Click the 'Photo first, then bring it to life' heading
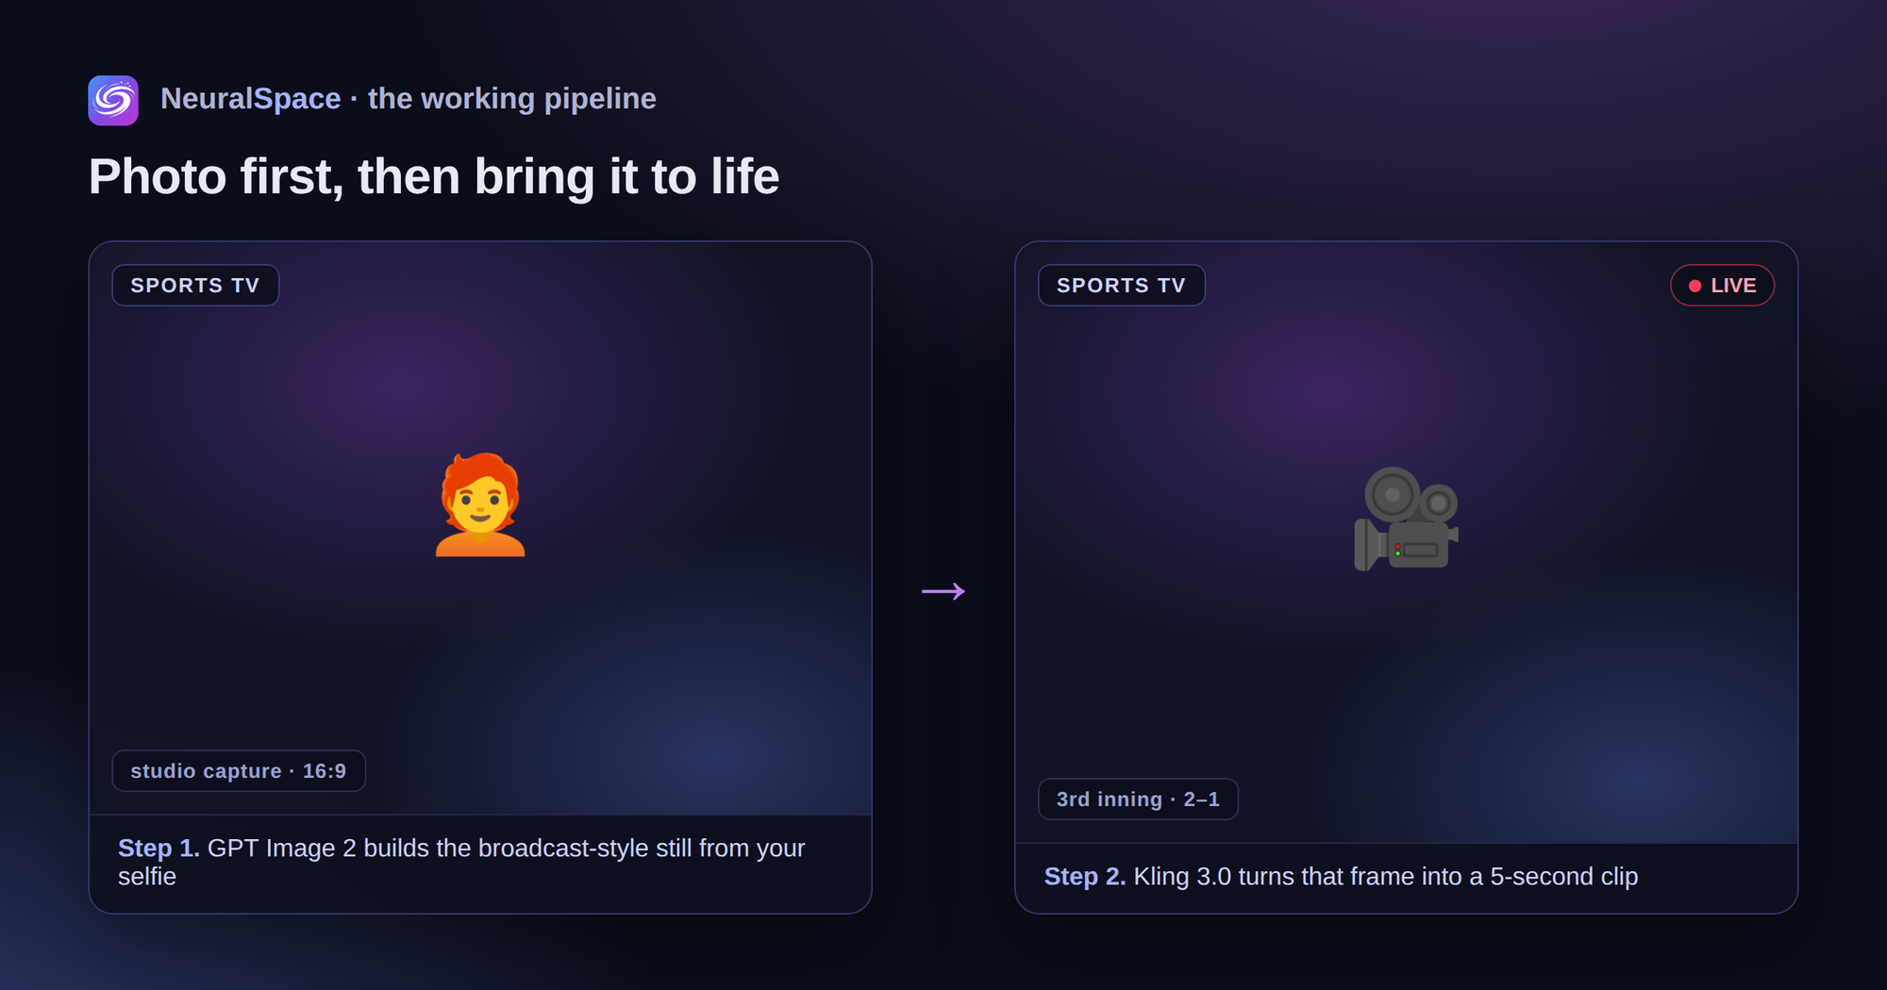The image size is (1887, 990). (434, 176)
